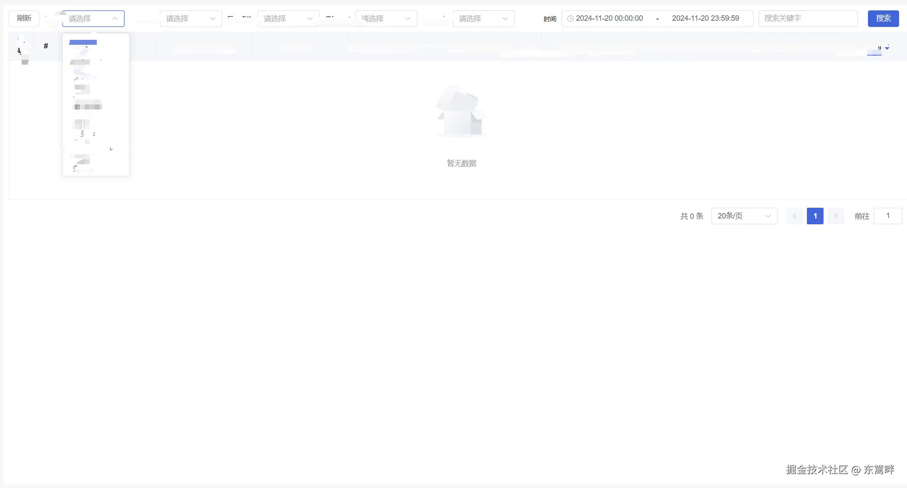
Task: Open the last 请选择 filter dropdown
Action: pyautogui.click(x=483, y=18)
